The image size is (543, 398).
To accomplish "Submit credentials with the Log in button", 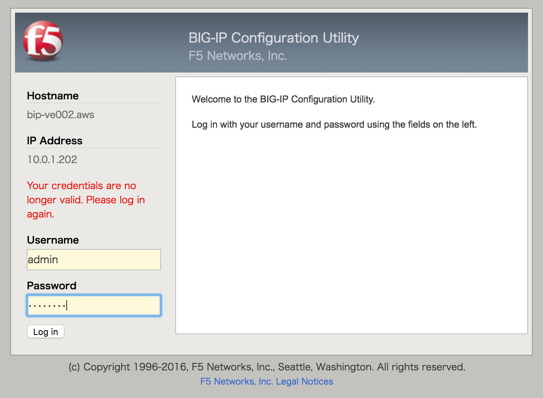I will (46, 332).
